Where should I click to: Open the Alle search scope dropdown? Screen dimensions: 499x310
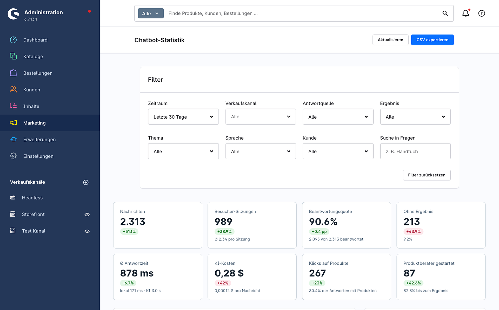coord(151,13)
